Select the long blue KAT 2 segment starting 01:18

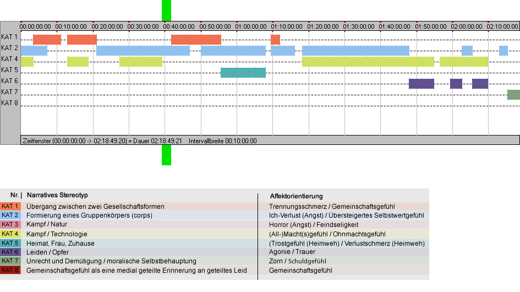coord(355,51)
